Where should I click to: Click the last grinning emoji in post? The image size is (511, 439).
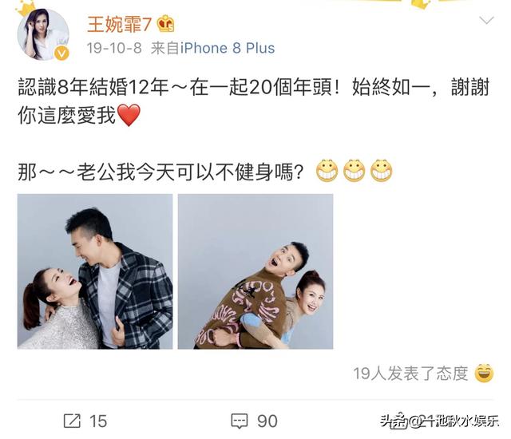coord(382,171)
